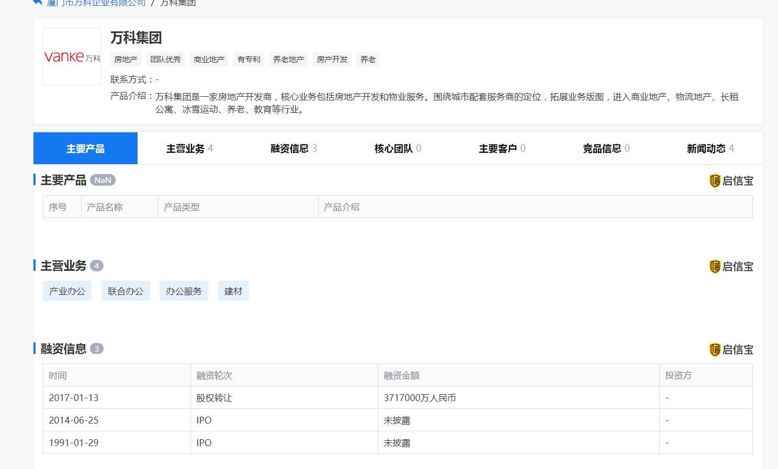Open the 核心团队 tab
The image size is (778, 469).
point(398,148)
